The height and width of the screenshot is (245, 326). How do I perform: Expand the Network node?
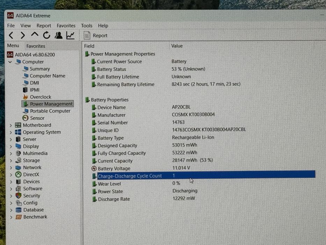point(10,168)
